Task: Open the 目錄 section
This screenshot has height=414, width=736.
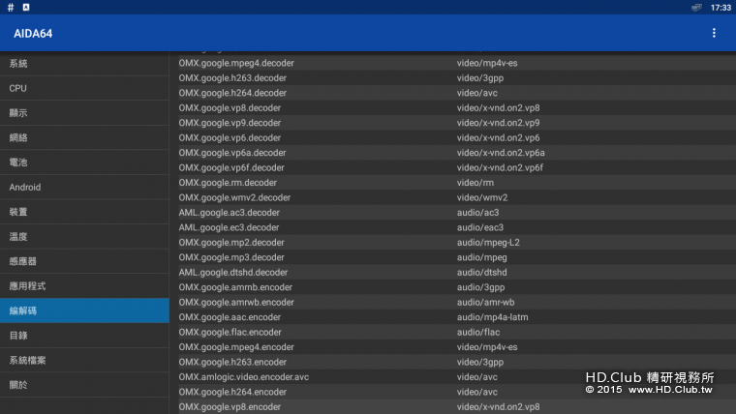Action: pos(84,336)
